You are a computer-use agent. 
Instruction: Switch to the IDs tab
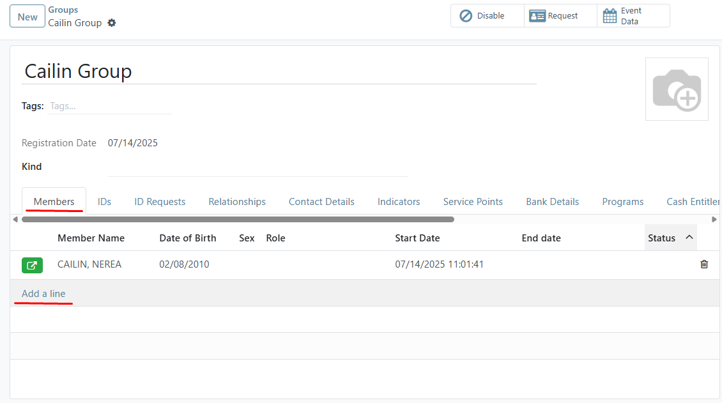pos(104,201)
